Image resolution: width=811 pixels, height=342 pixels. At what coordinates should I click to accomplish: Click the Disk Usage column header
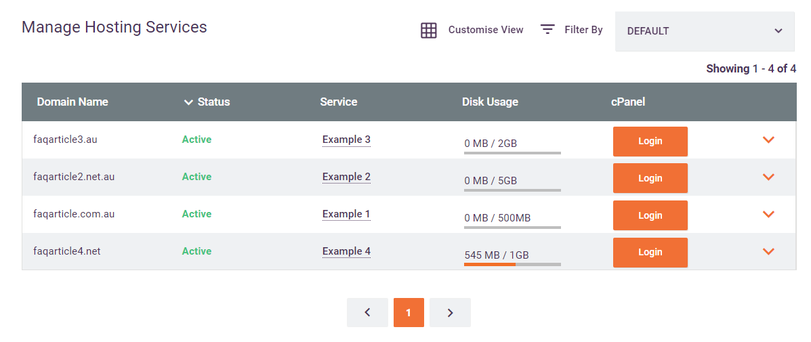tap(490, 102)
